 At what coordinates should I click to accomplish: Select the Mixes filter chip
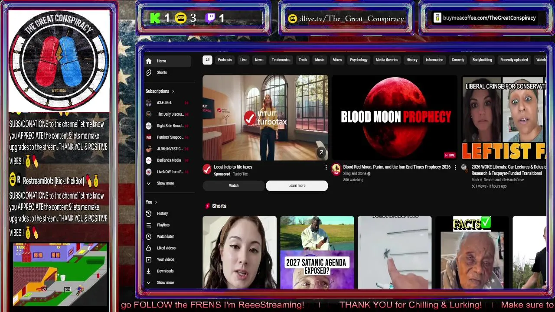(x=337, y=60)
